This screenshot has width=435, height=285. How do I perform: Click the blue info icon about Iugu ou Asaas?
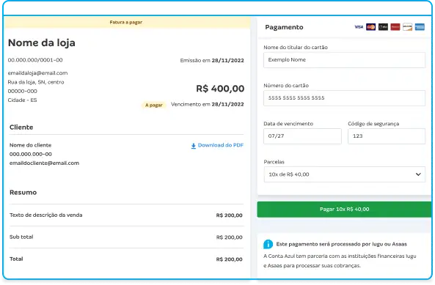(268, 244)
